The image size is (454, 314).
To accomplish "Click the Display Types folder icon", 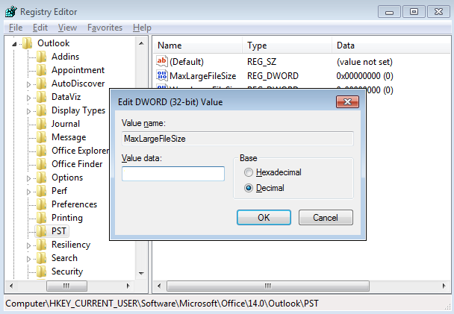I will point(42,110).
